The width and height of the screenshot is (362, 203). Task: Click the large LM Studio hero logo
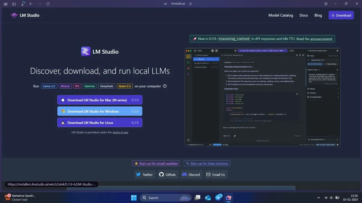tap(100, 52)
